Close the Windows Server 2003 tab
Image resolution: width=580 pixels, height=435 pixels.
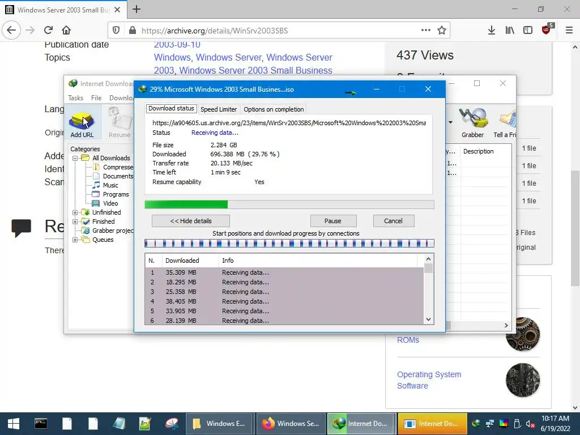pos(117,10)
